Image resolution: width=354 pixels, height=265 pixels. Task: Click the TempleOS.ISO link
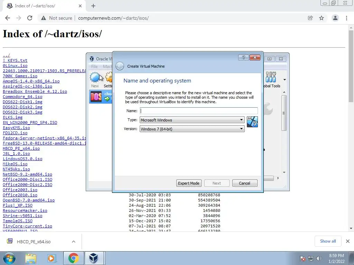(x=17, y=221)
